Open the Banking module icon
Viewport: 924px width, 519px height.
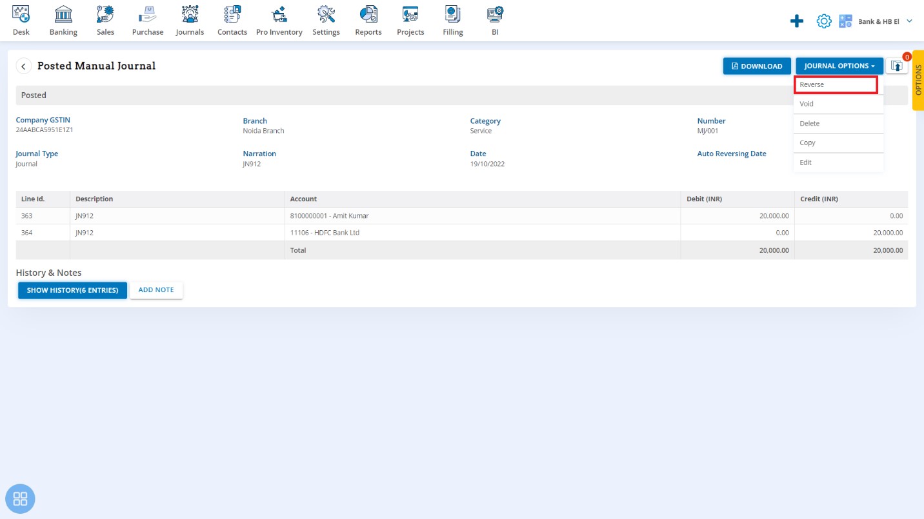pyautogui.click(x=63, y=20)
